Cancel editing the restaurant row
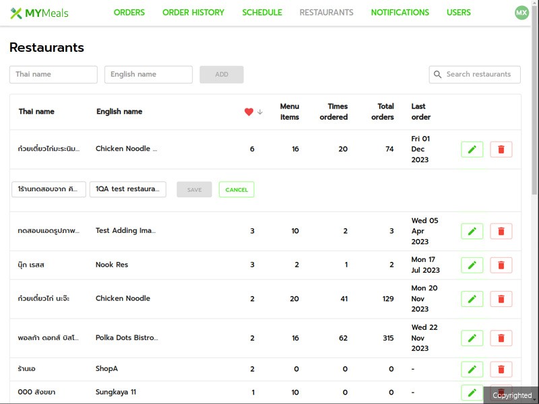 236,190
